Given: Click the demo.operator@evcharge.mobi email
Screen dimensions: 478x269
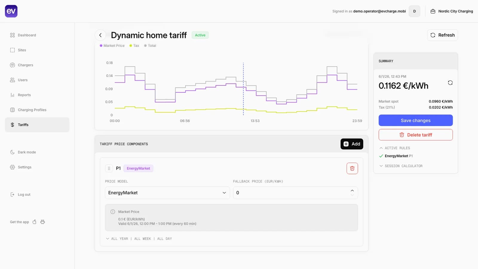Looking at the screenshot, I should (379, 11).
